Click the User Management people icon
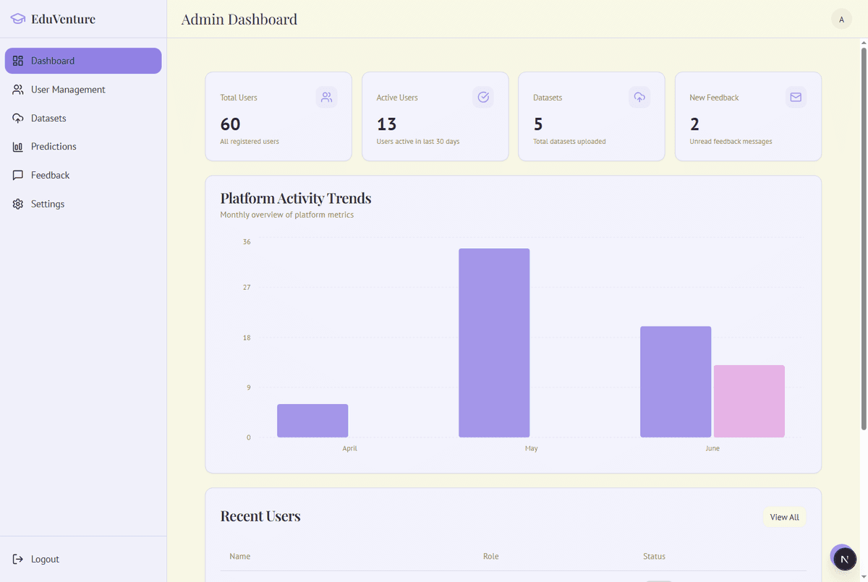The height and width of the screenshot is (582, 868). (x=18, y=90)
